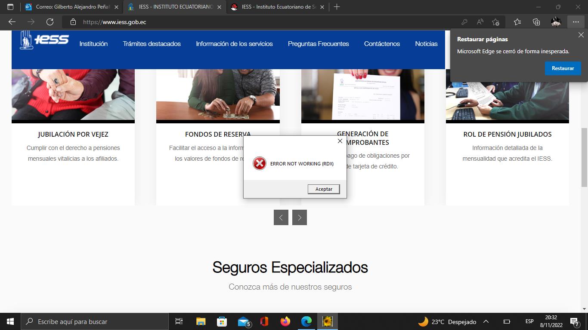The width and height of the screenshot is (588, 330).
Task: Open Edge Collections panel
Action: [536, 22]
